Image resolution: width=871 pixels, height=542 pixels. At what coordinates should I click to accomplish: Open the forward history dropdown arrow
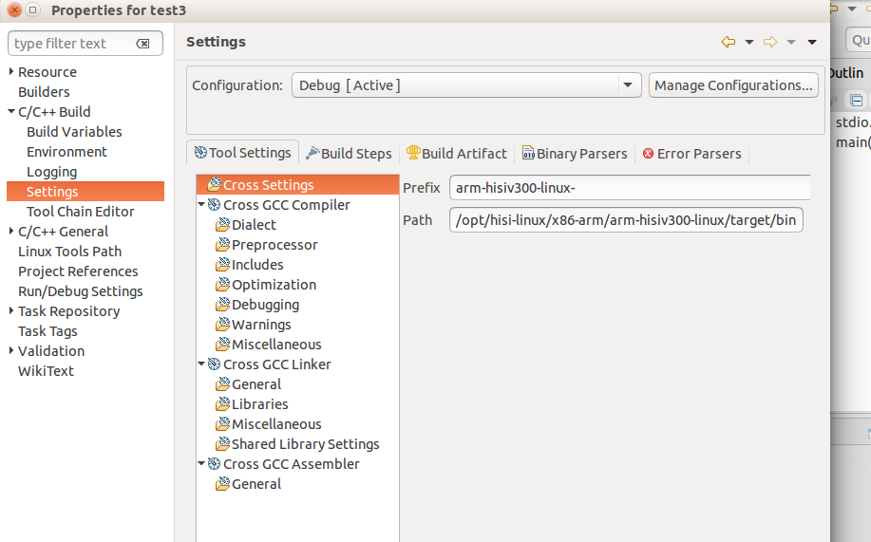click(x=791, y=42)
